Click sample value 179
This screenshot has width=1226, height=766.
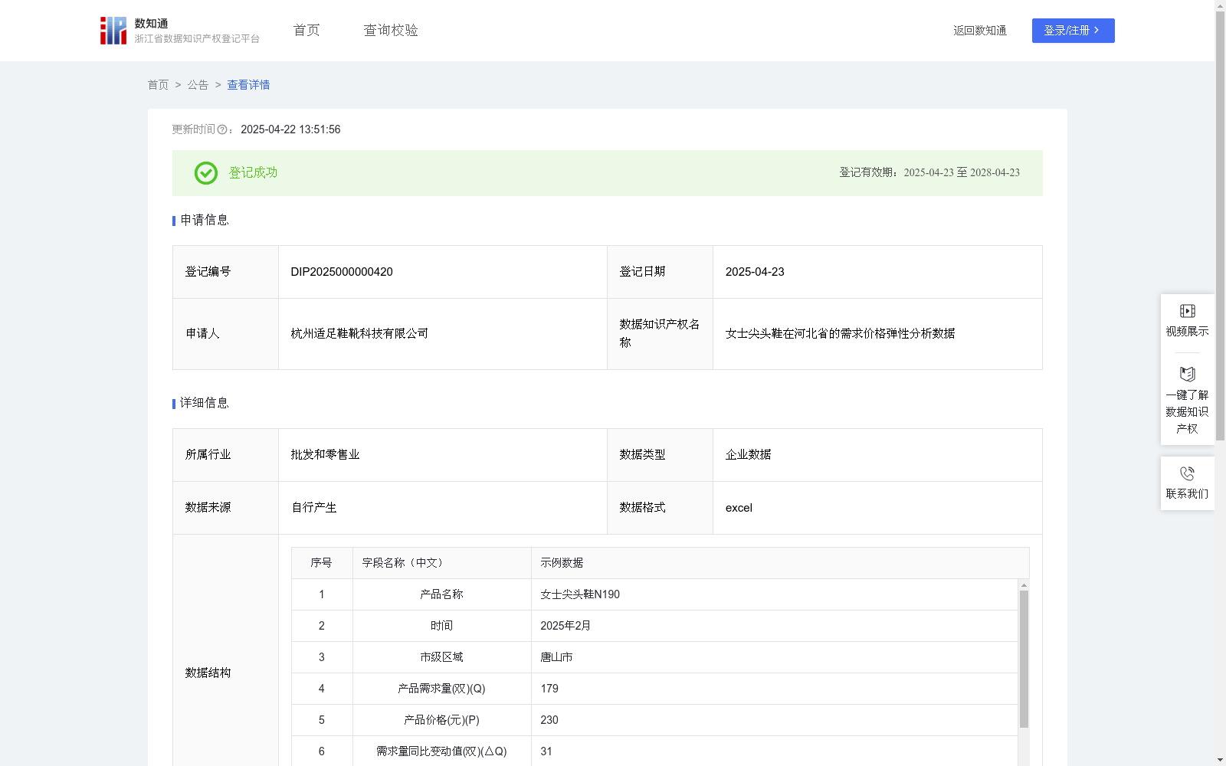(x=549, y=689)
